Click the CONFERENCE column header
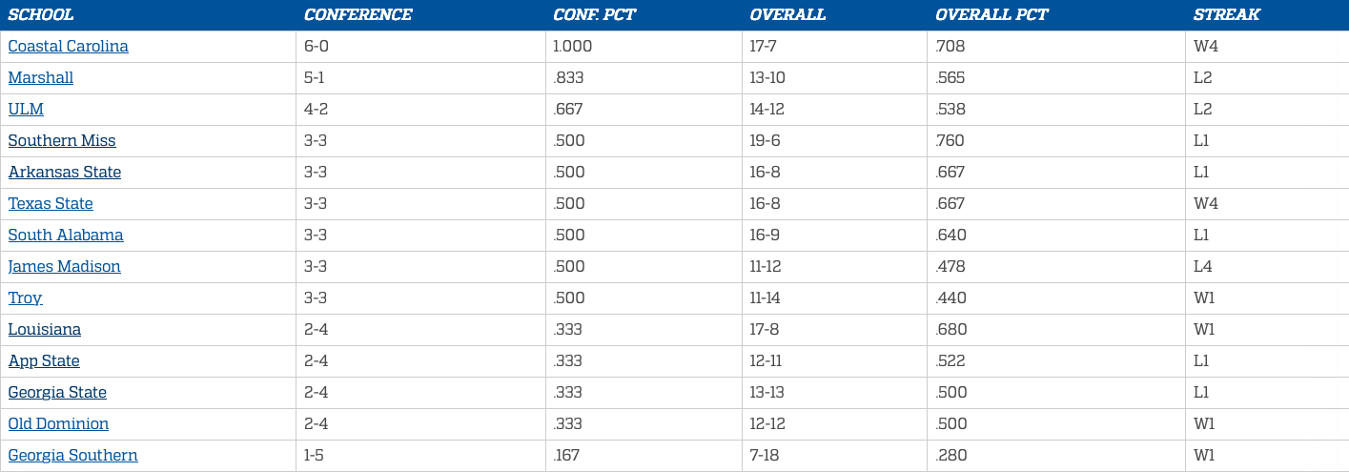The image size is (1349, 472). click(x=358, y=14)
